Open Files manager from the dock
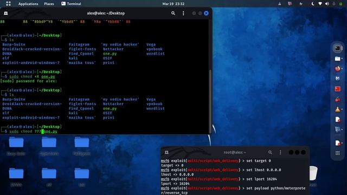347x195 pixels. pos(337,58)
